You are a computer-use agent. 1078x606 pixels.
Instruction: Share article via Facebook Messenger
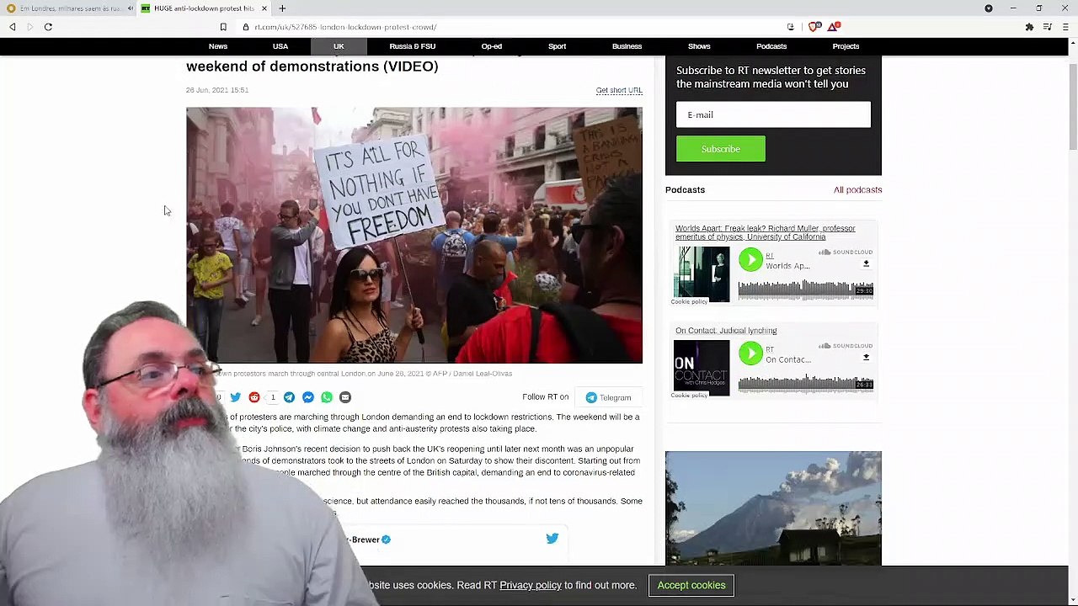point(307,397)
